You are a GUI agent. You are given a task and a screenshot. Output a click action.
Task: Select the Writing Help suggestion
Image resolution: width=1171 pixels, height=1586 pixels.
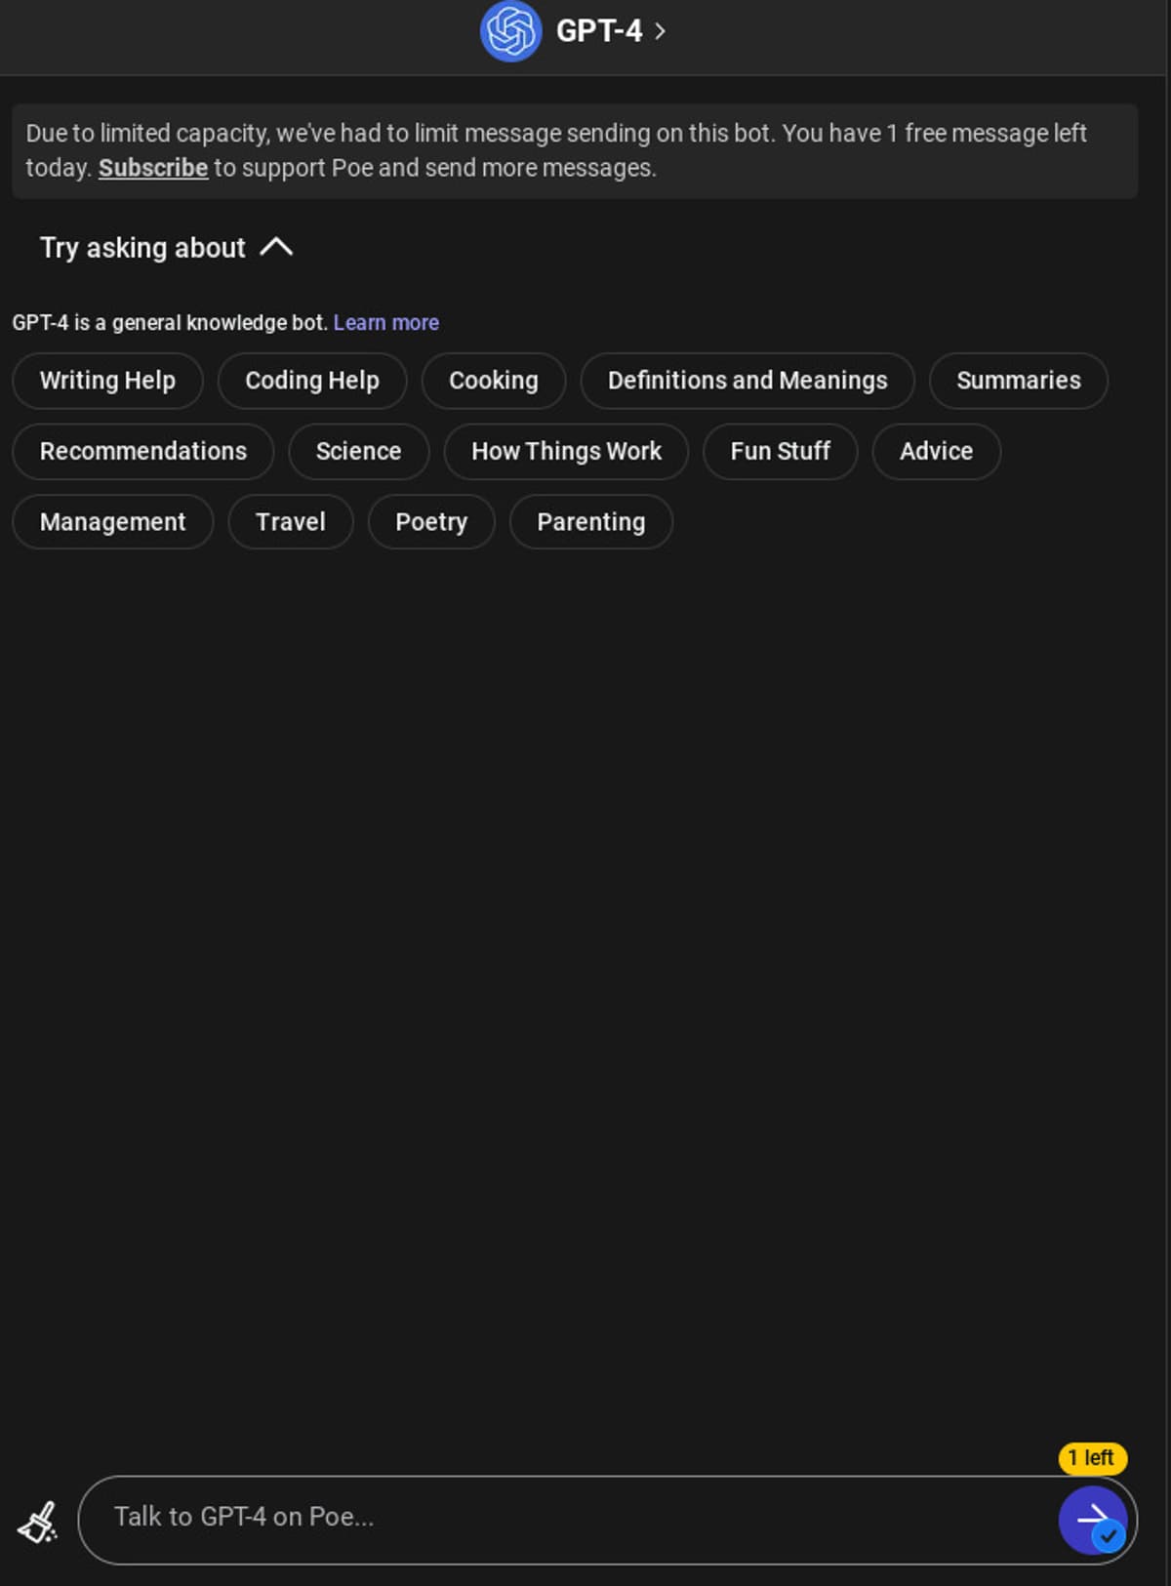[x=107, y=381]
